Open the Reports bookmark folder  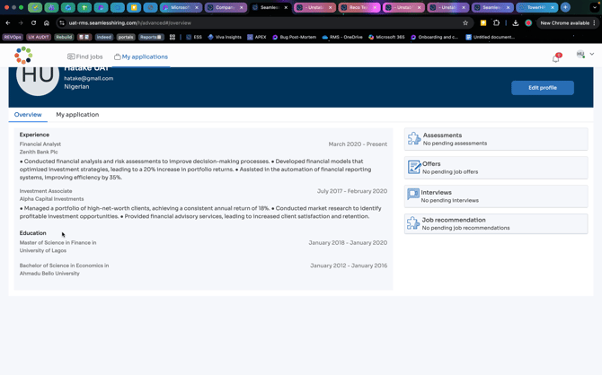tap(151, 38)
